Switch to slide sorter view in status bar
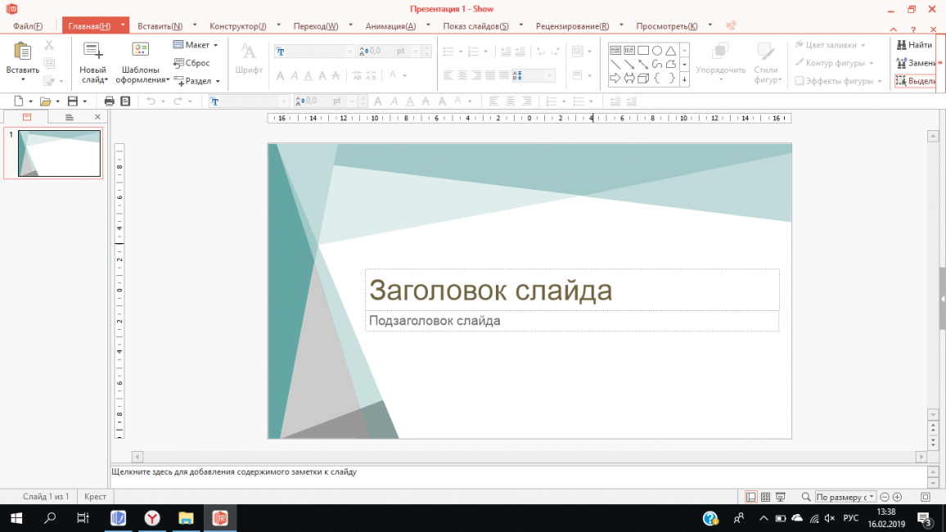The height and width of the screenshot is (532, 946). (x=765, y=497)
